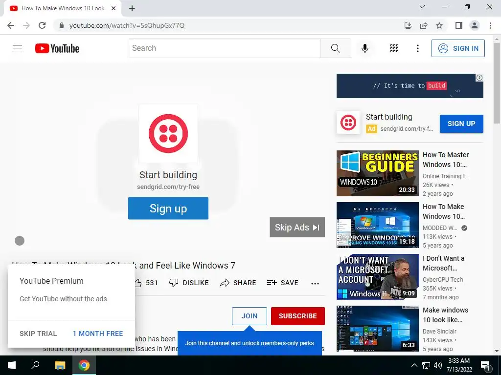This screenshot has width=501, height=375.
Task: Share this page from the address bar
Action: 424,25
